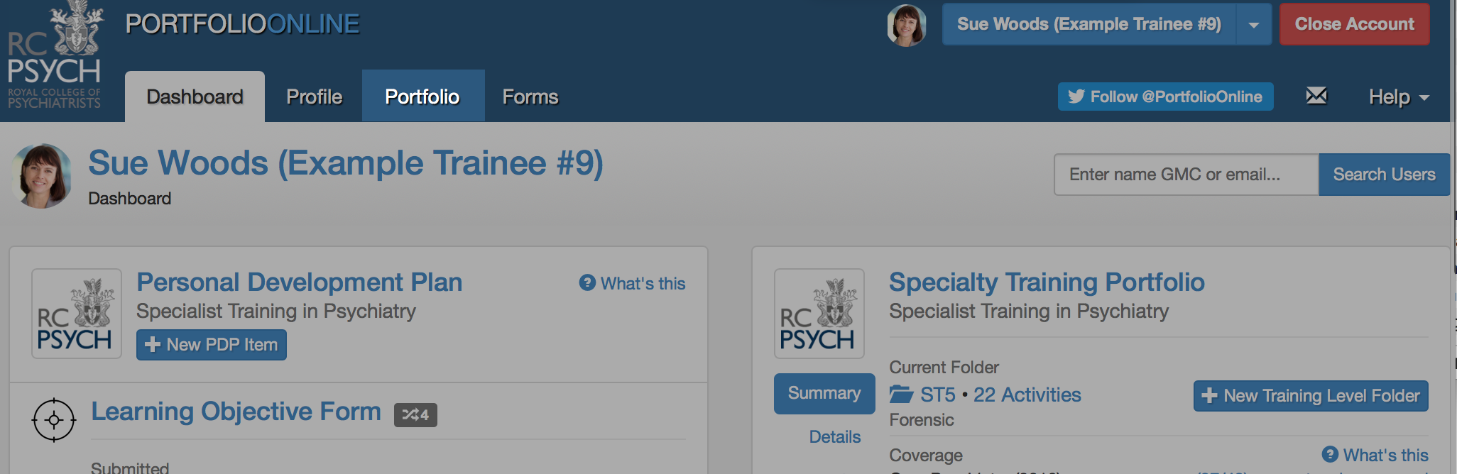
Task: Click the RCPsych logo in header
Action: point(55,57)
